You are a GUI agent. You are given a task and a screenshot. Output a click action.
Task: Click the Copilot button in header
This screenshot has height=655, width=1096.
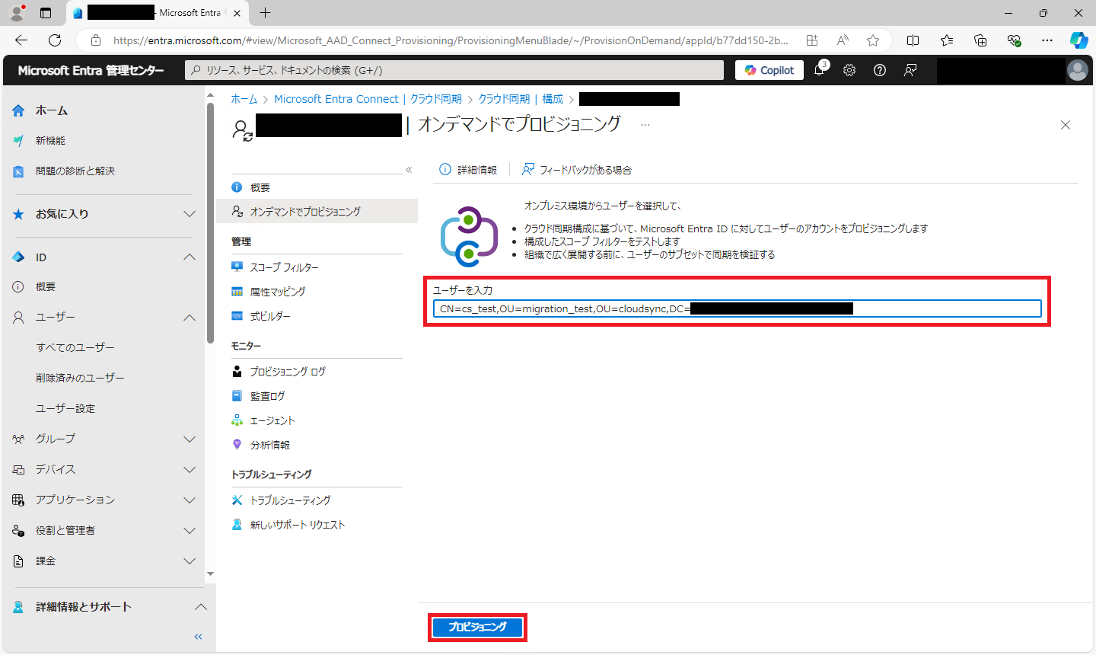pyautogui.click(x=769, y=70)
